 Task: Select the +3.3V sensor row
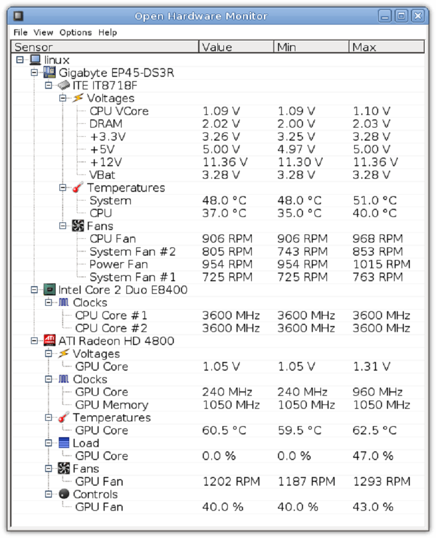pos(218,137)
